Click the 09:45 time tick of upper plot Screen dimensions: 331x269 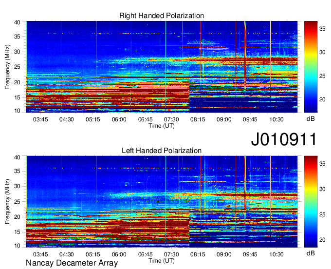250,119
